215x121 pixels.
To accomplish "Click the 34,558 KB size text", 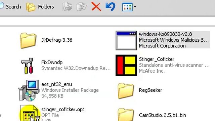I will click(x=52, y=96).
